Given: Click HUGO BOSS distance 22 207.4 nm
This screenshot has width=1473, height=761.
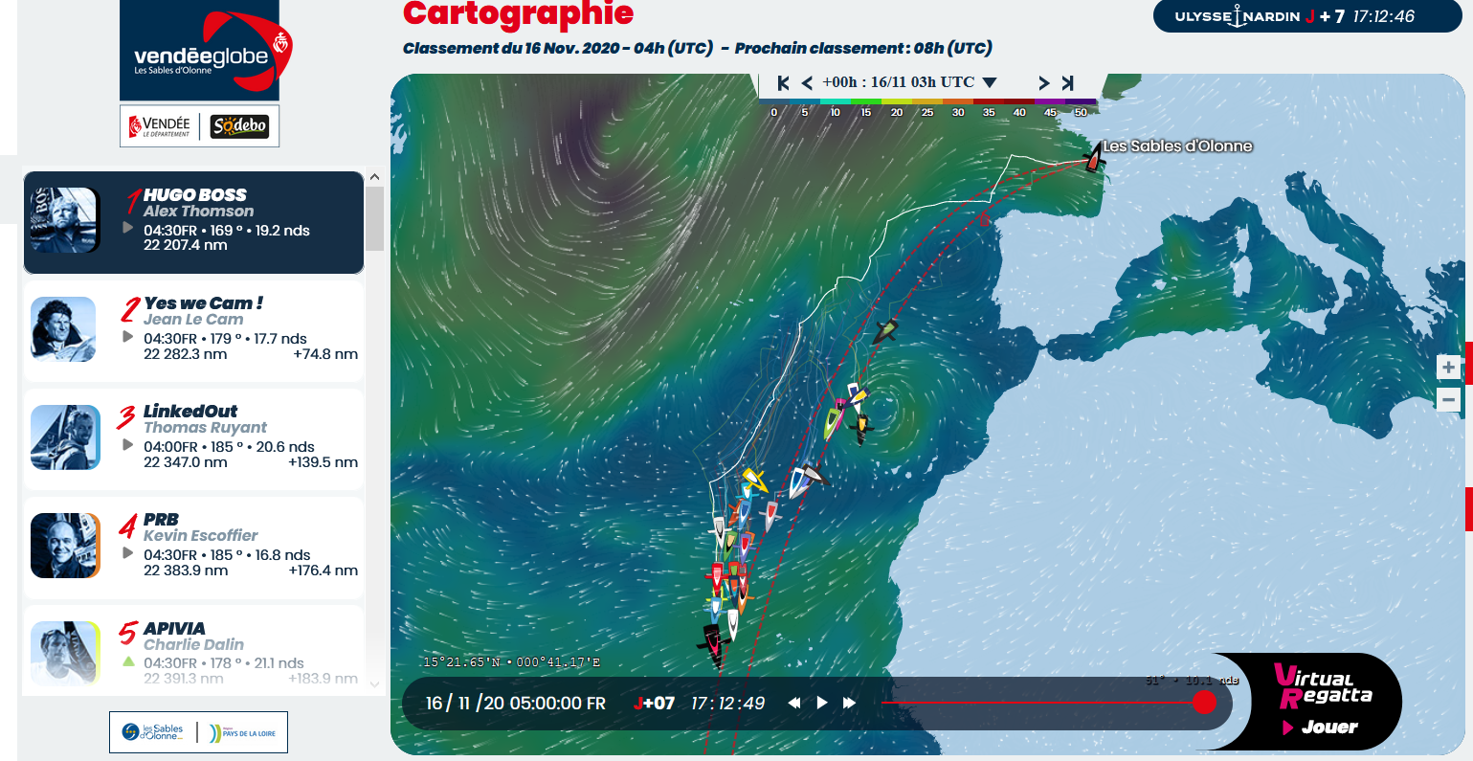Looking at the screenshot, I should 186,245.
